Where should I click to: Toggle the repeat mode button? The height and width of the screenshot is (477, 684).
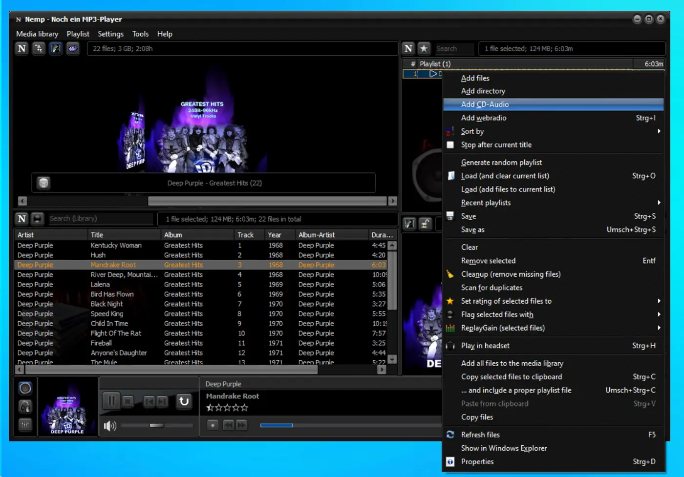(184, 401)
